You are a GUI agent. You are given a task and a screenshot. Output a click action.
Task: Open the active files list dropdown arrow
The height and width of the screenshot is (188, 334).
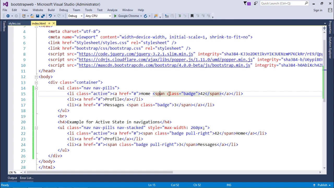coord(324,23)
